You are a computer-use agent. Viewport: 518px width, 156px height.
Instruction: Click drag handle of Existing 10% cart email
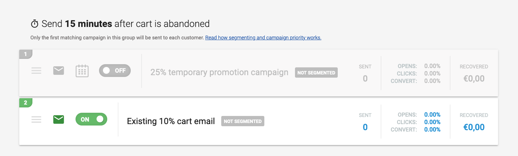[36, 120]
